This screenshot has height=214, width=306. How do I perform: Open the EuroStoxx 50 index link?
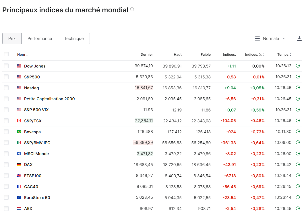37,198
